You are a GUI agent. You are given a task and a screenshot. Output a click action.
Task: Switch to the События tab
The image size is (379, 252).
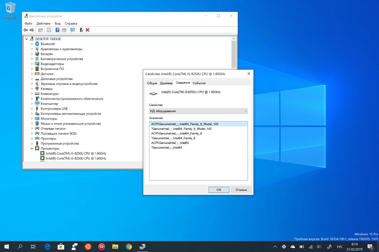pyautogui.click(x=199, y=83)
